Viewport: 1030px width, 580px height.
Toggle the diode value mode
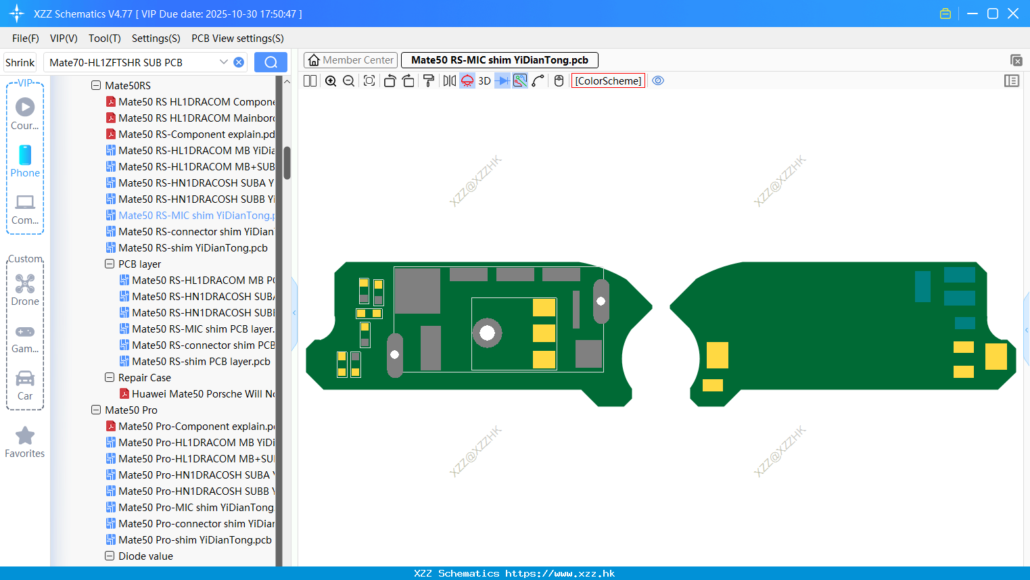pyautogui.click(x=502, y=80)
